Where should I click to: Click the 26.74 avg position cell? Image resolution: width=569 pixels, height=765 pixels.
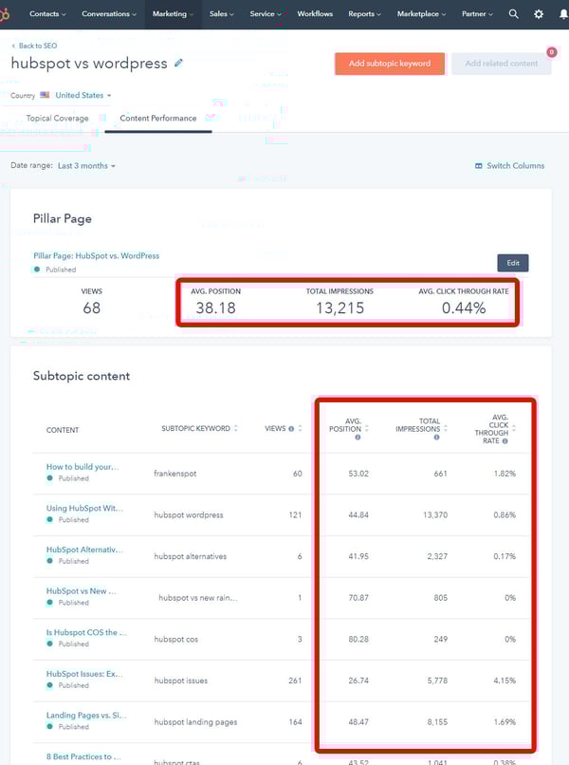point(358,681)
